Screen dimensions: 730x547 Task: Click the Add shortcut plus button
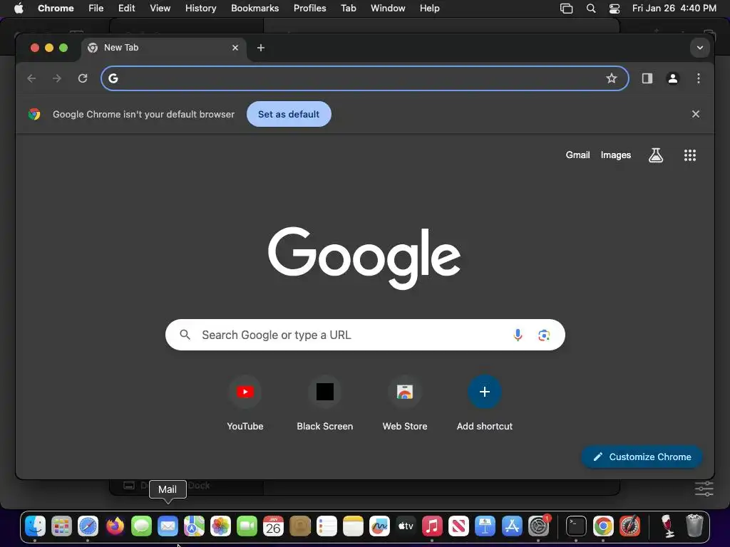pyautogui.click(x=485, y=392)
